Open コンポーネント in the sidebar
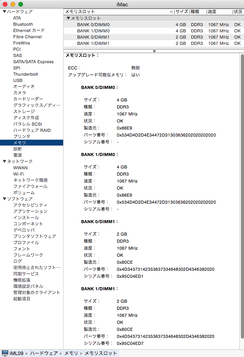Image resolution: width=244 pixels, height=357 pixels. pos(28,224)
